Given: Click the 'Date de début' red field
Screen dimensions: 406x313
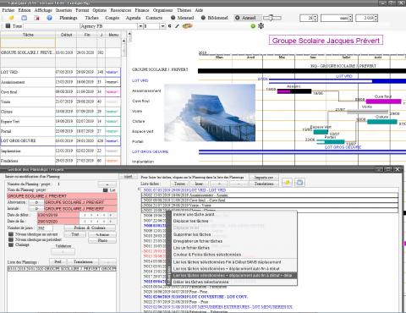Looking at the screenshot, I should (58, 215).
